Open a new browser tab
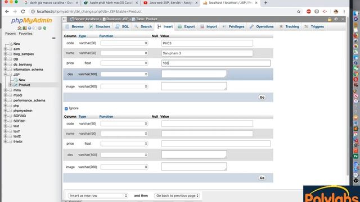The width and height of the screenshot is (360, 202). pos(265,3)
